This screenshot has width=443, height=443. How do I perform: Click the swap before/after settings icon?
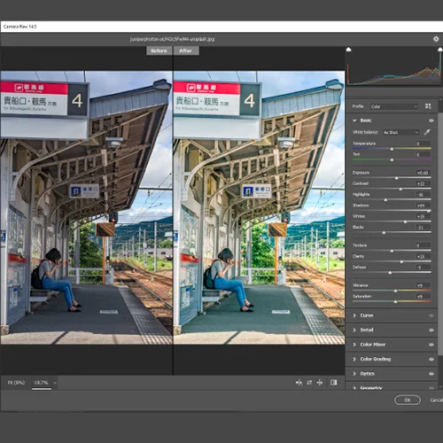309,383
